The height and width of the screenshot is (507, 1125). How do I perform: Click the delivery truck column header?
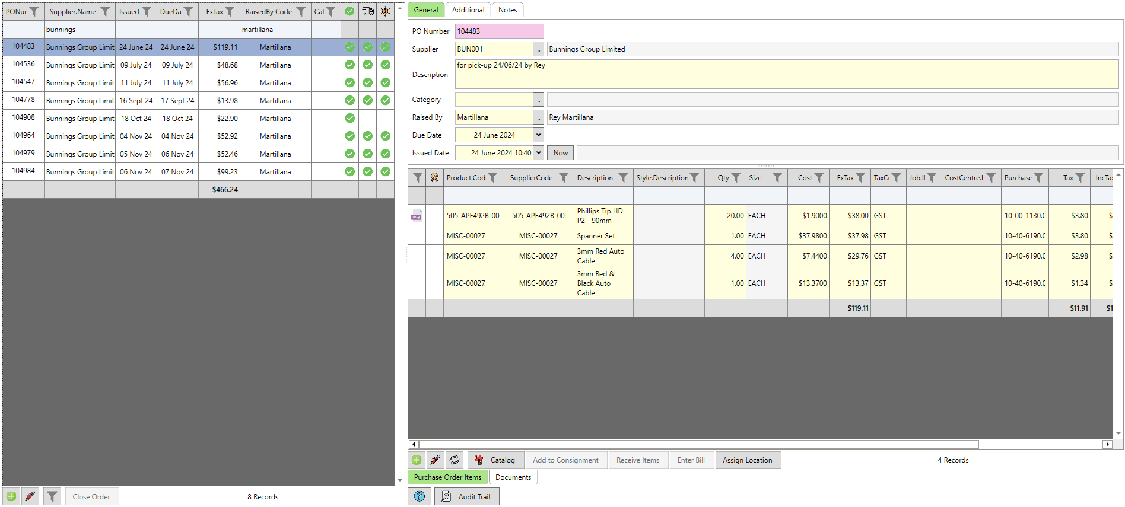[368, 11]
